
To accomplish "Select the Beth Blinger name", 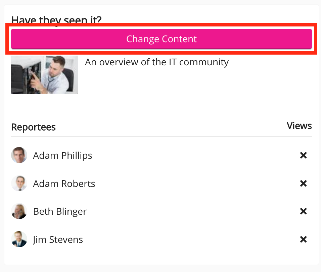I will 60,211.
